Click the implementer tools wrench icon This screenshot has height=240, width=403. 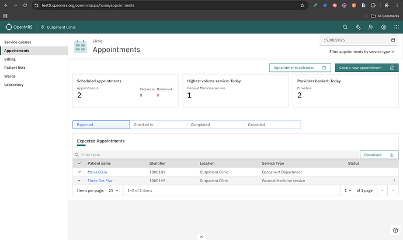click(x=358, y=27)
